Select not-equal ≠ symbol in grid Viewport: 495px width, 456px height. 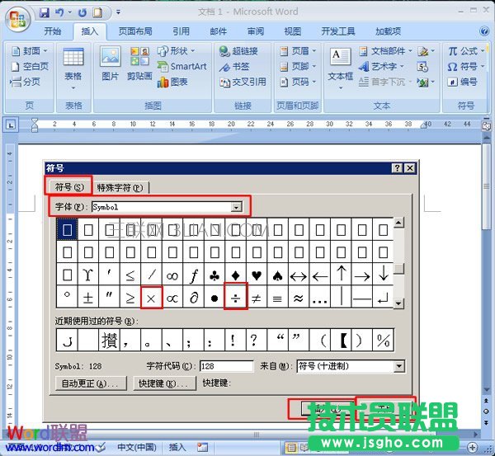click(x=257, y=298)
